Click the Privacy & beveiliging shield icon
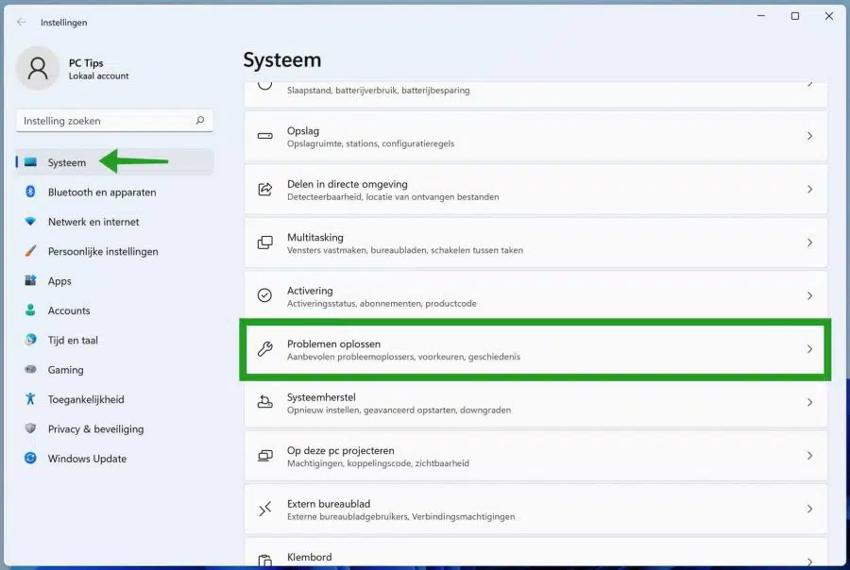 pos(31,428)
